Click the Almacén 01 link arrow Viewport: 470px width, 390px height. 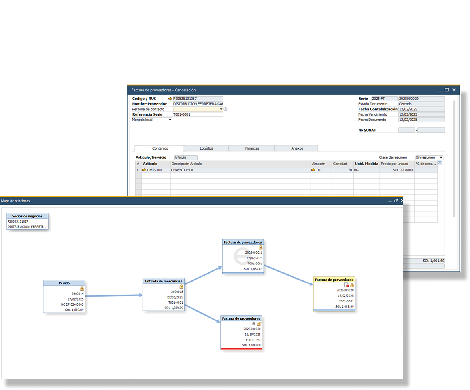pos(313,170)
